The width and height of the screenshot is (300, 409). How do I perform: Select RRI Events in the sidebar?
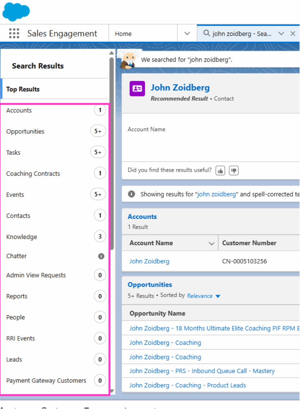(54, 338)
